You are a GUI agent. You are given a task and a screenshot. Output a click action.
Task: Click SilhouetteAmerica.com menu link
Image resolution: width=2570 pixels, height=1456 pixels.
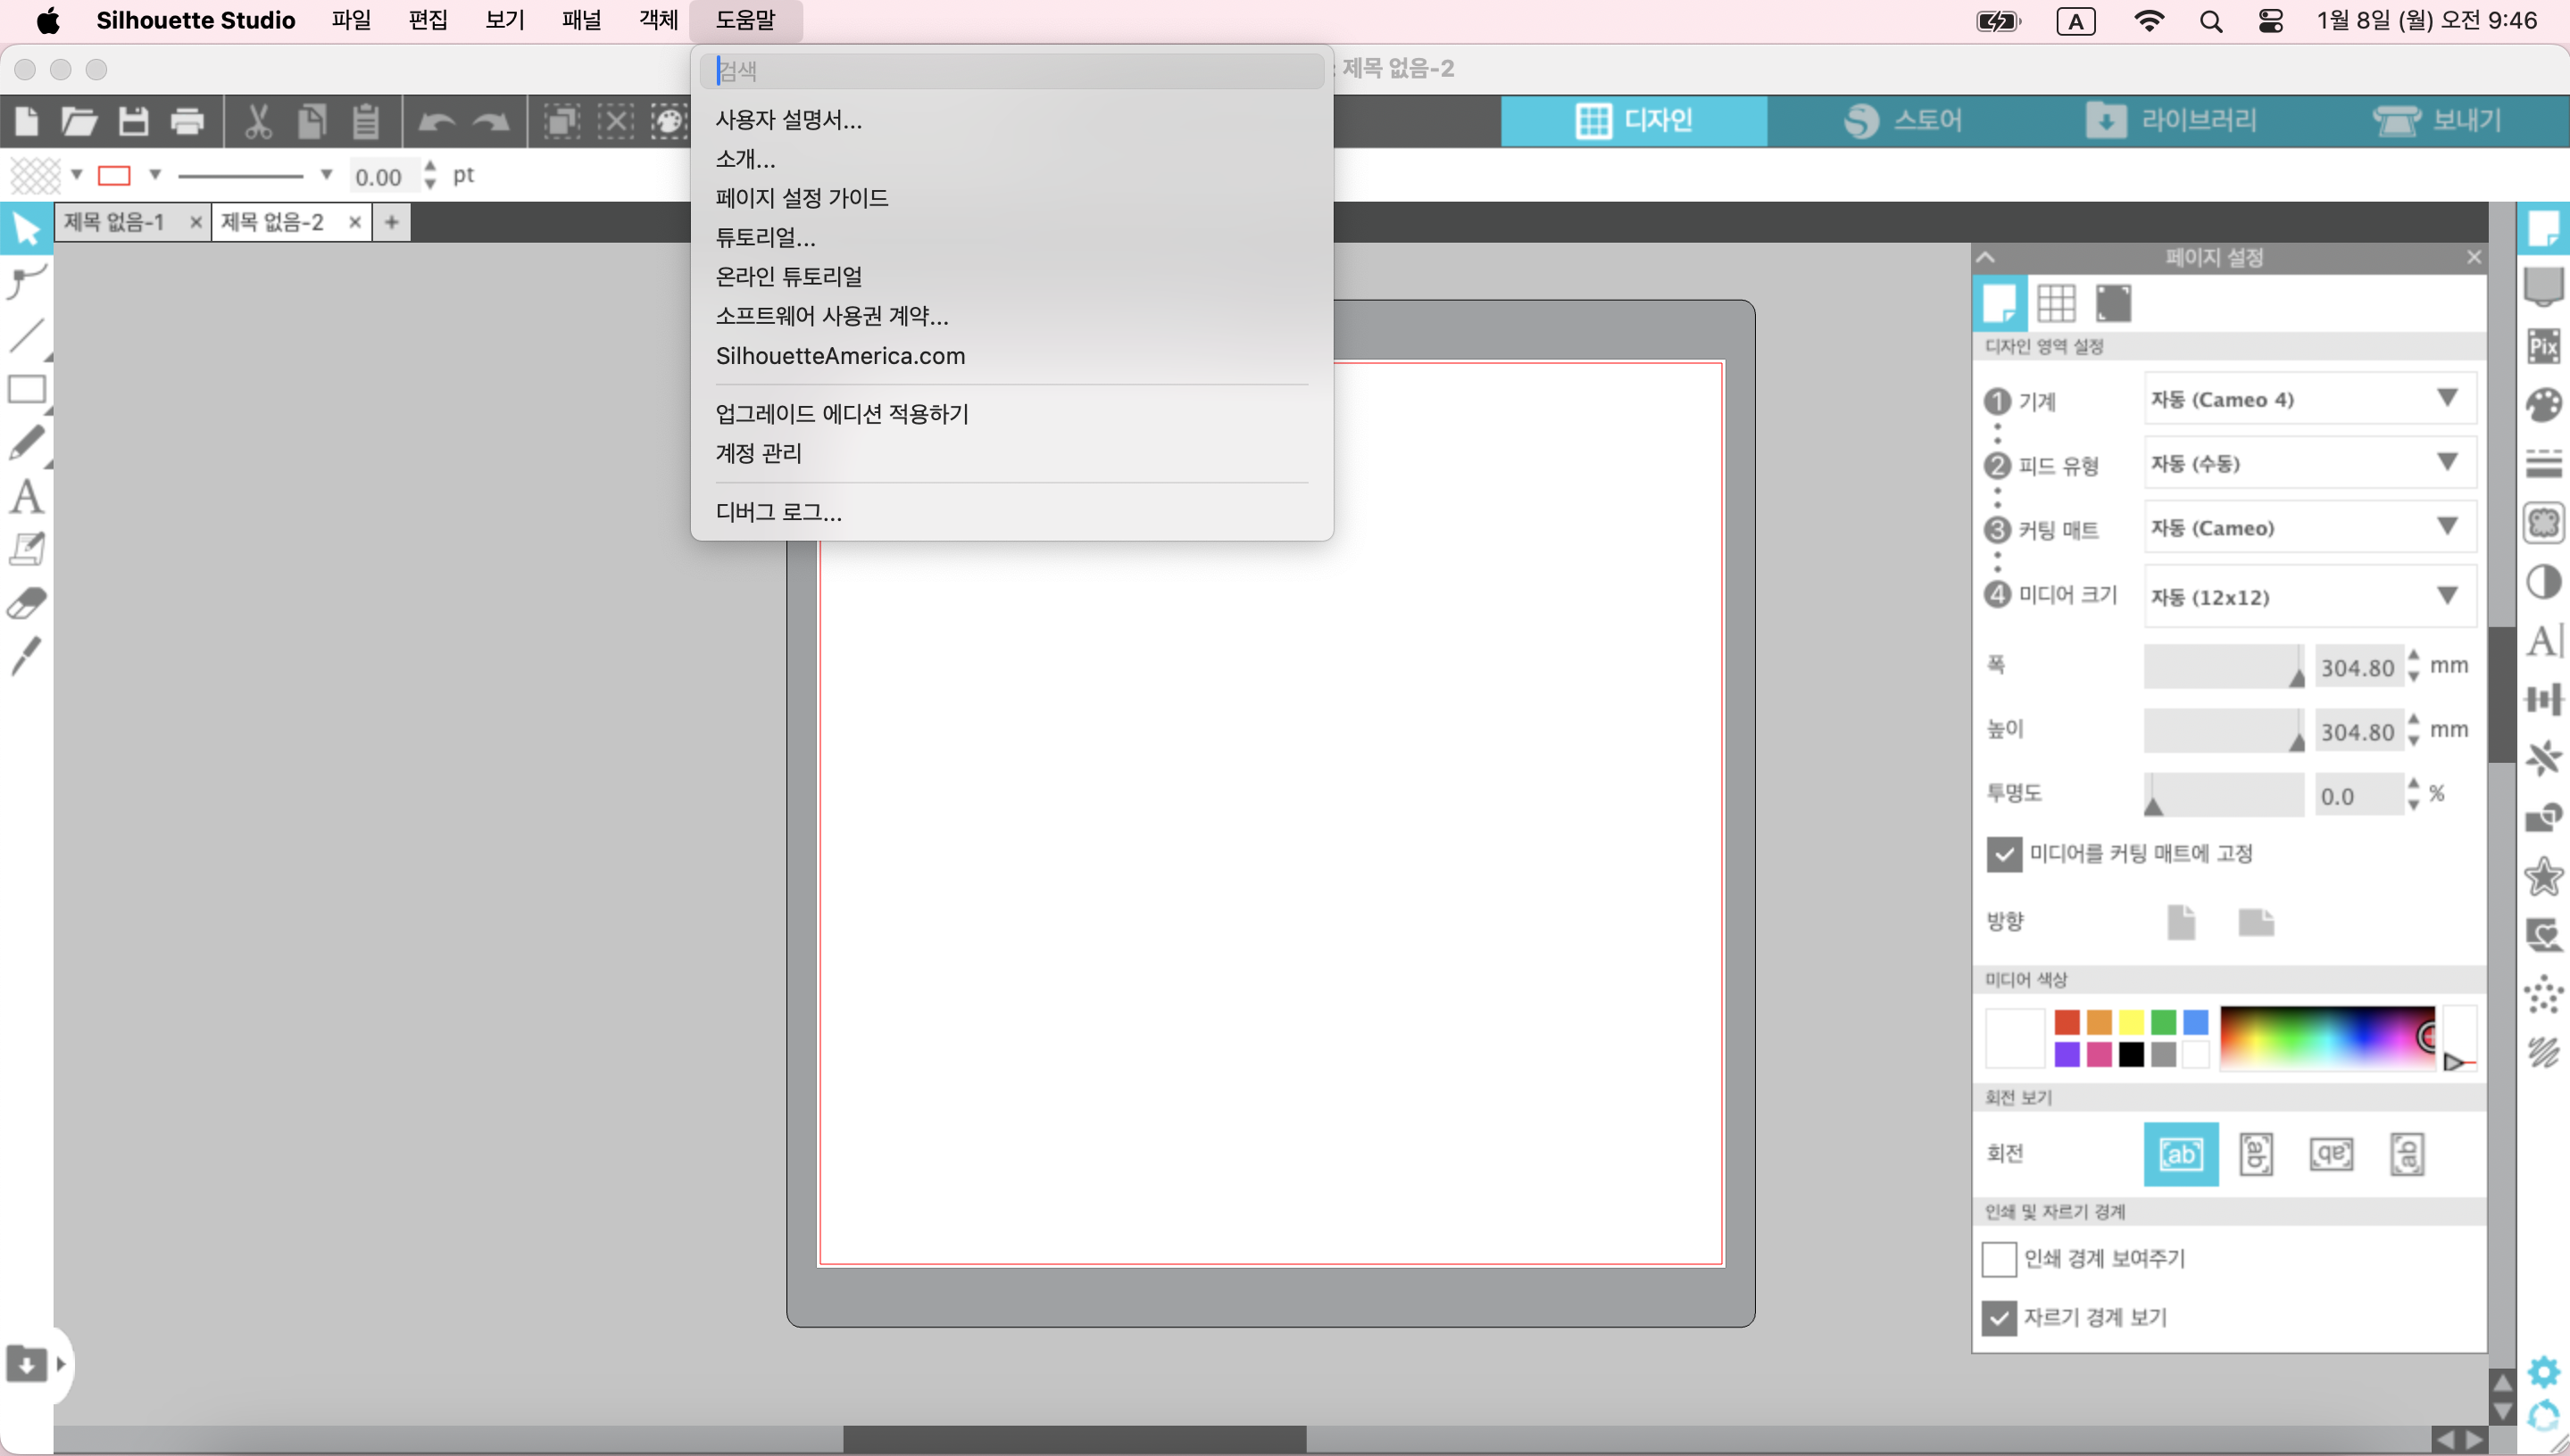pyautogui.click(x=840, y=356)
